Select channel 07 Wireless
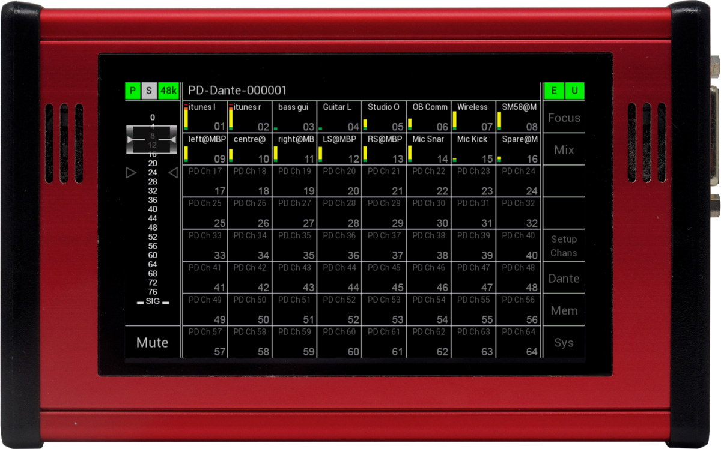 [x=473, y=117]
